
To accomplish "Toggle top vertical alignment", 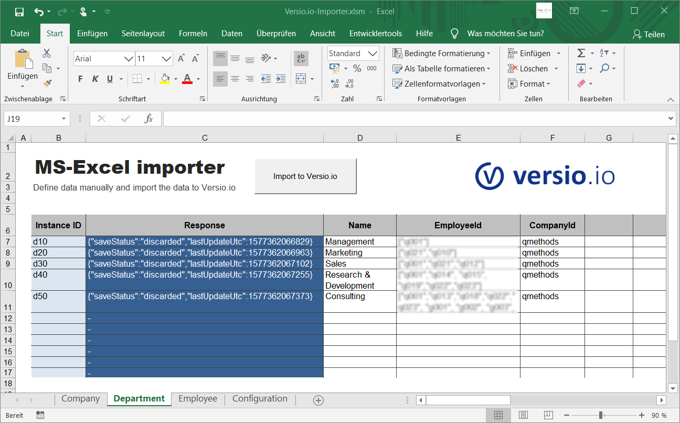I will click(220, 58).
